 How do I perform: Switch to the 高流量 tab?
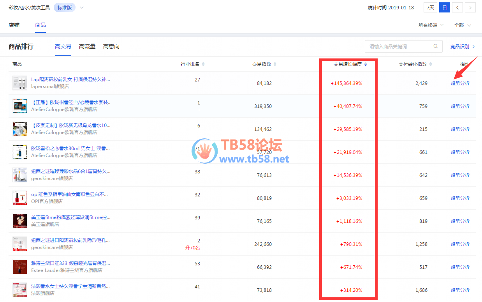tap(87, 46)
